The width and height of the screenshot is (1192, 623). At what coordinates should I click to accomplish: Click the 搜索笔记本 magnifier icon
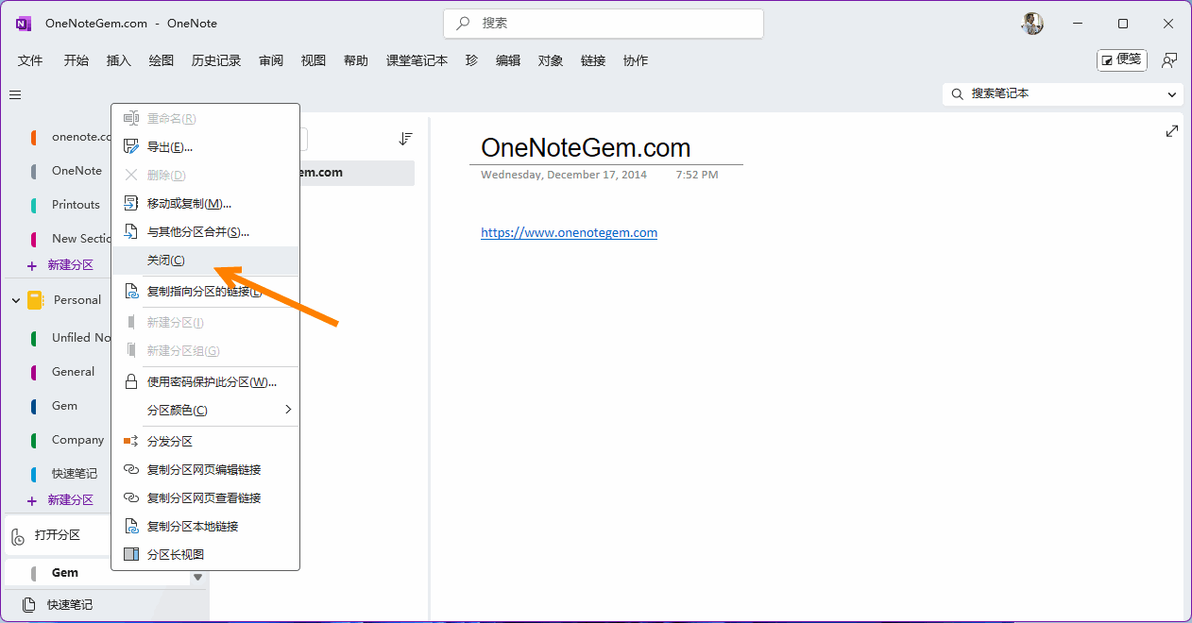(958, 93)
